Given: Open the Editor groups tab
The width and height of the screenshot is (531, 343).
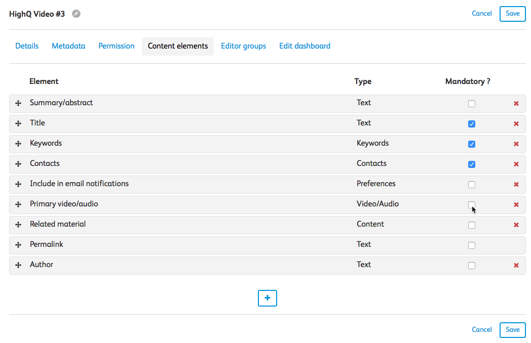Looking at the screenshot, I should (243, 46).
